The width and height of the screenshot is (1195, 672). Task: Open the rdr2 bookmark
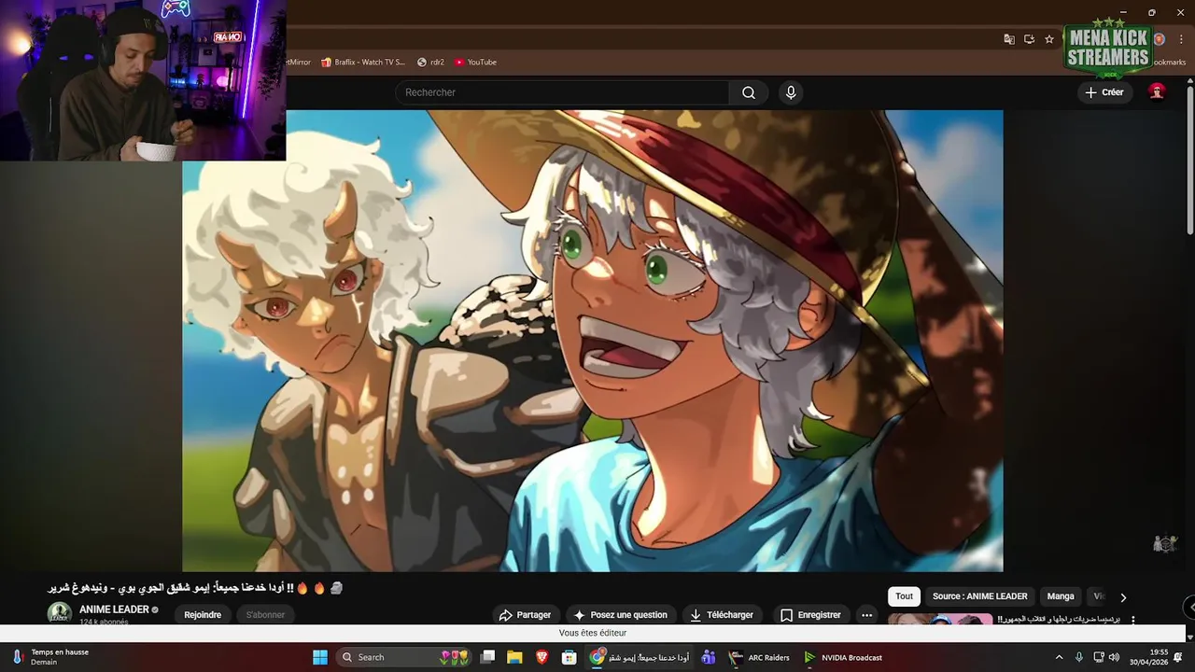click(430, 63)
